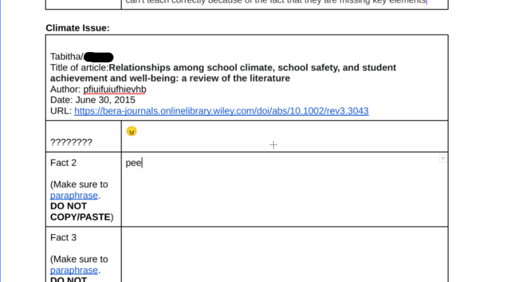Place cursor after 'pee' in Fact 2 cell
The height and width of the screenshot is (282, 507).
142,163
